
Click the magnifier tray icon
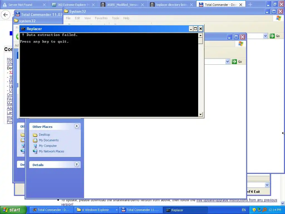click(265, 210)
